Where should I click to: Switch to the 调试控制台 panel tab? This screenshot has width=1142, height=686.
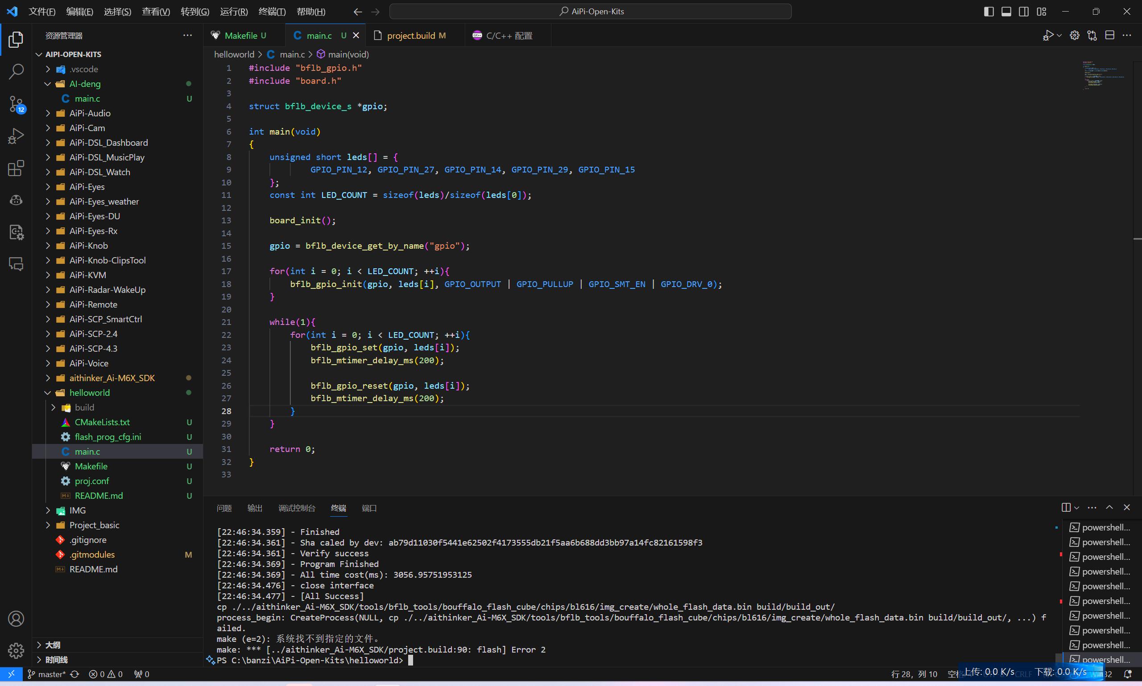pyautogui.click(x=297, y=508)
